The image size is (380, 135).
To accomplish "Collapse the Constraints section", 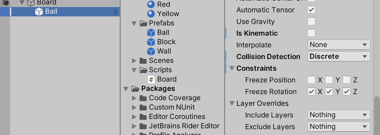I will 232,68.
